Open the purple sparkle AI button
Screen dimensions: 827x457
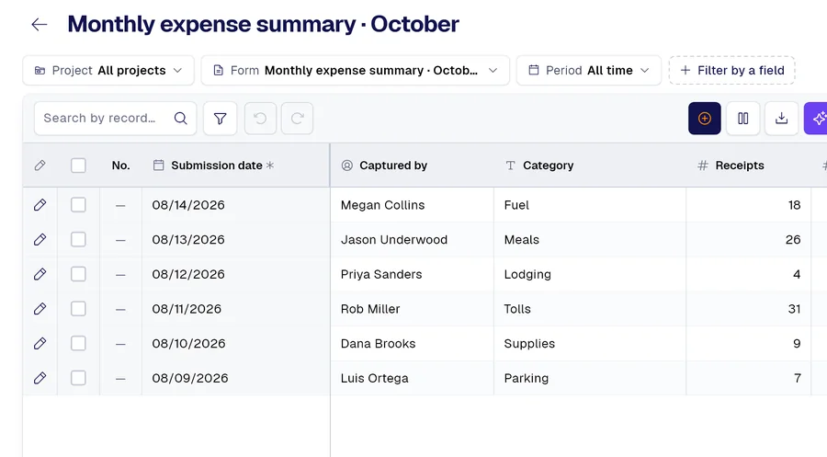click(816, 119)
